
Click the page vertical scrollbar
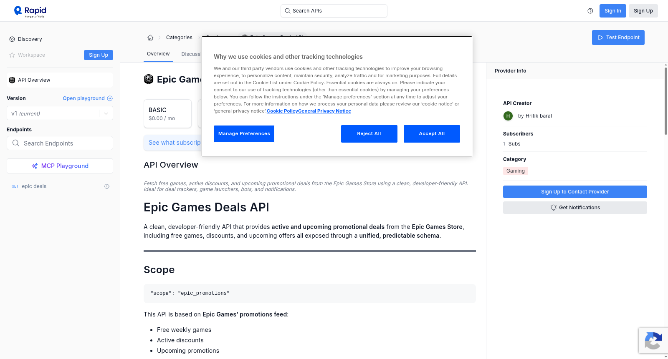pos(665,100)
